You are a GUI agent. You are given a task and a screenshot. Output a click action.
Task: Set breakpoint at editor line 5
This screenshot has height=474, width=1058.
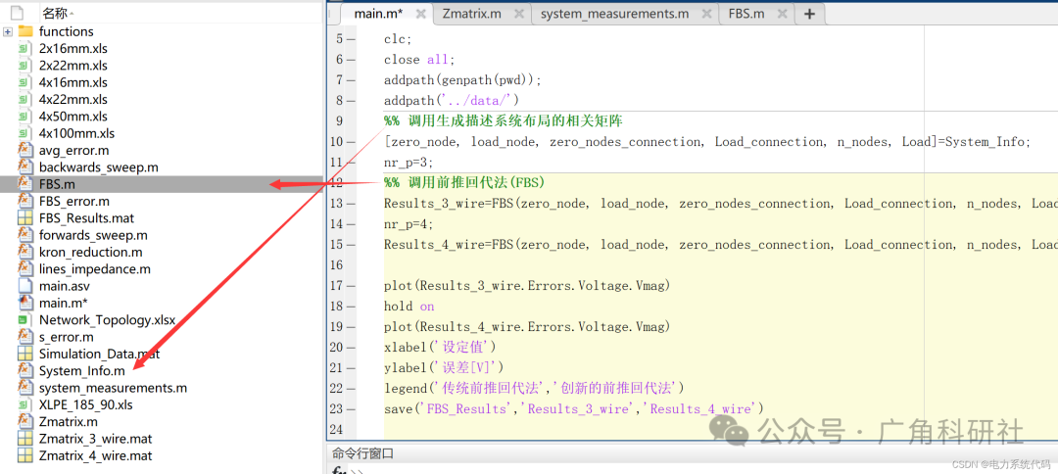coord(351,39)
